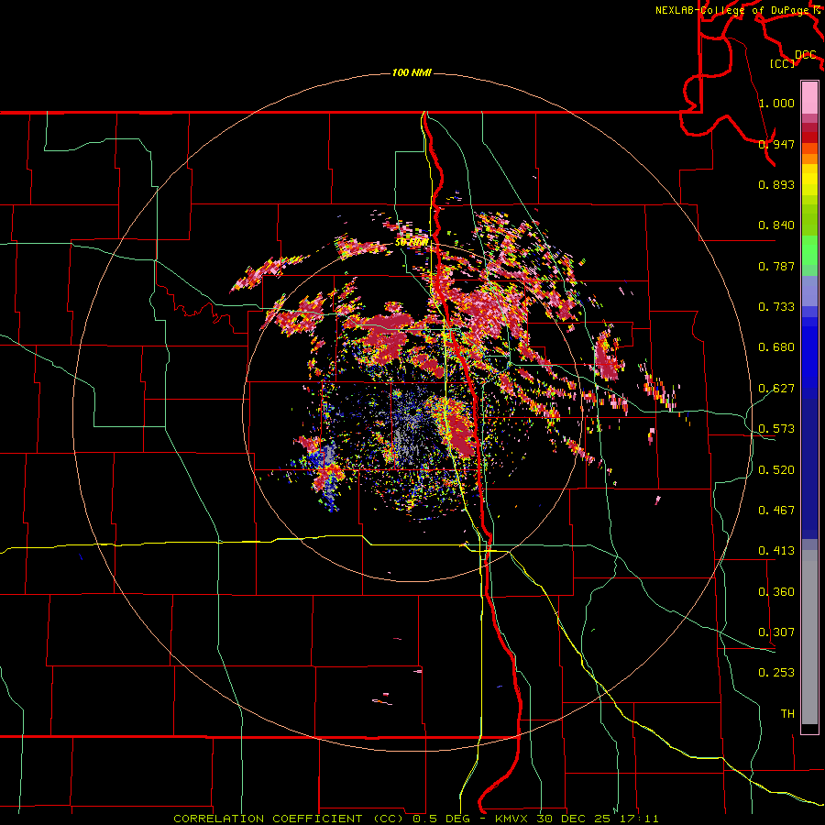Click the 0.627 scale value
The width and height of the screenshot is (825, 825).
[x=776, y=389]
